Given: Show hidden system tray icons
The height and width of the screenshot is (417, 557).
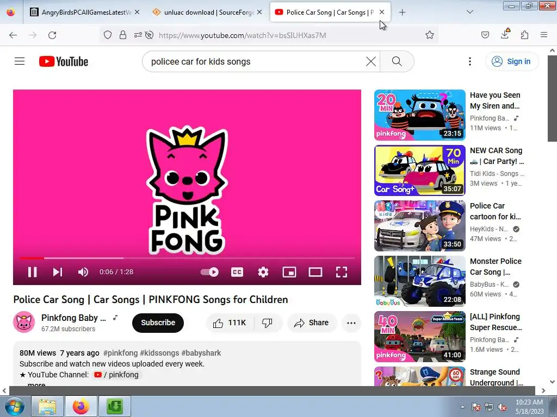Looking at the screenshot, I should click(462, 407).
